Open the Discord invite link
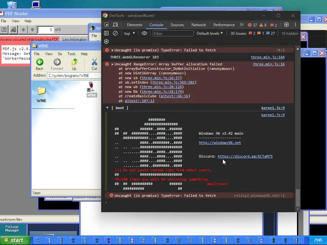Image resolution: width=327 pixels, height=245 pixels. click(245, 156)
